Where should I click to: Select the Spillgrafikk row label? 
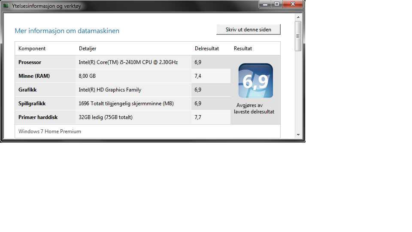pos(32,104)
